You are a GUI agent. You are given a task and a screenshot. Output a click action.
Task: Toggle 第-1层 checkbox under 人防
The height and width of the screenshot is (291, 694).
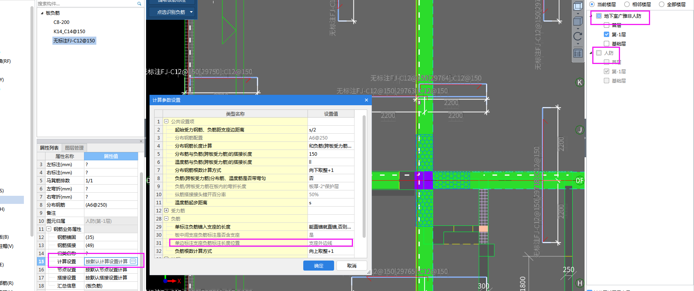point(607,71)
